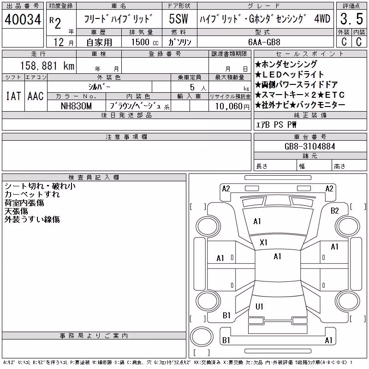The height and width of the screenshot is (369, 369).
Task: Select the model code 6AA-GB8
Action: coord(264,42)
